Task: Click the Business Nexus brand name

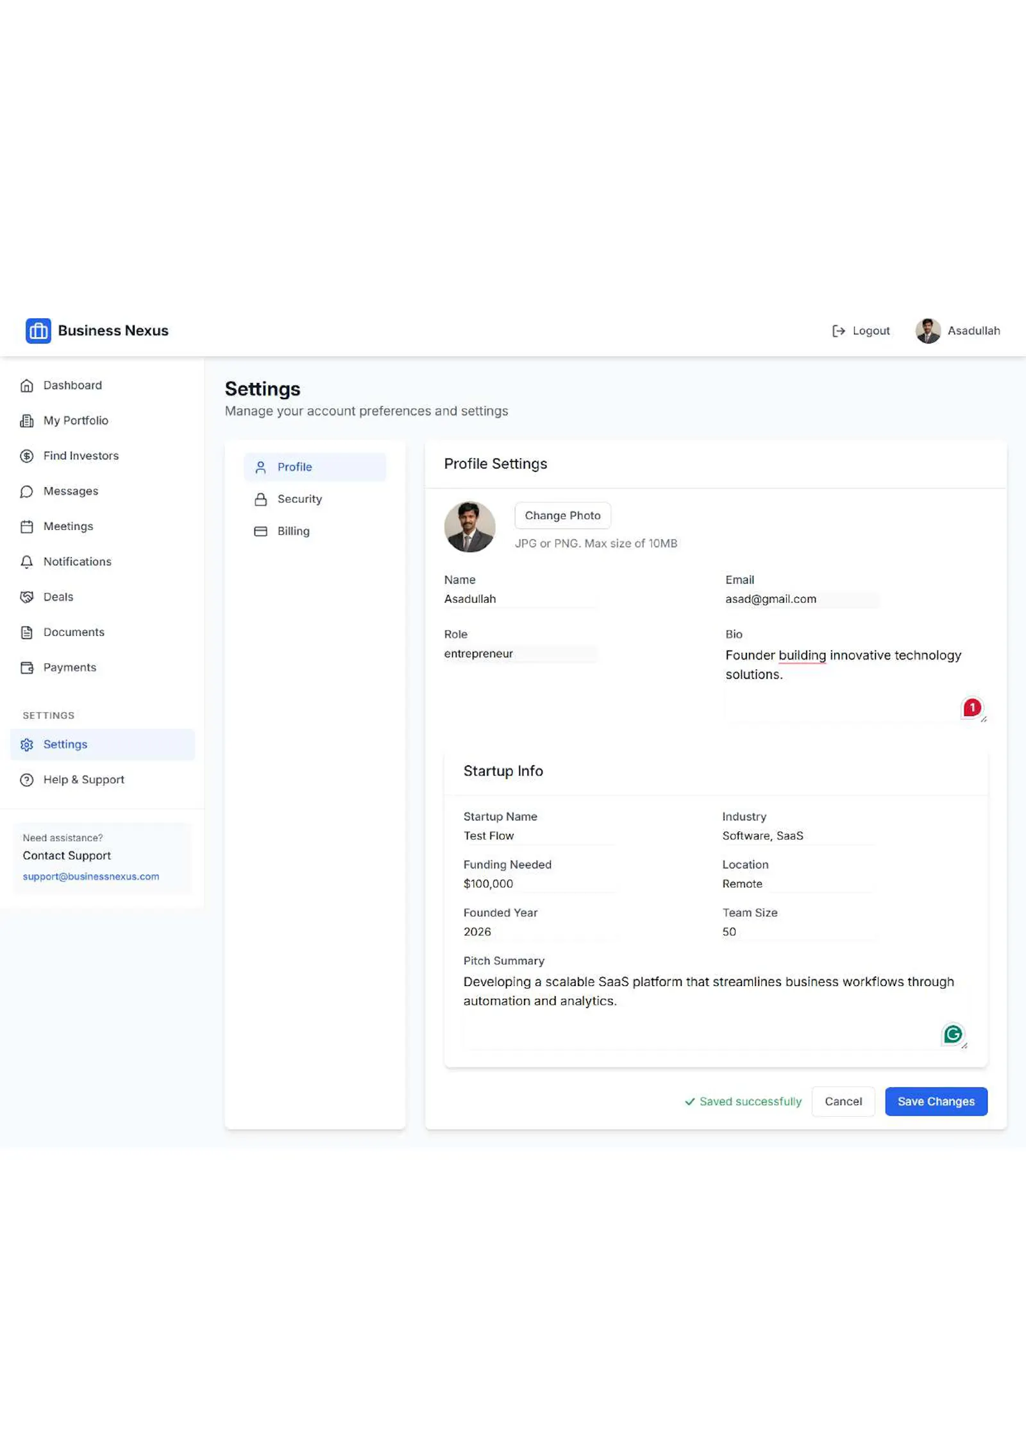Action: (113, 331)
